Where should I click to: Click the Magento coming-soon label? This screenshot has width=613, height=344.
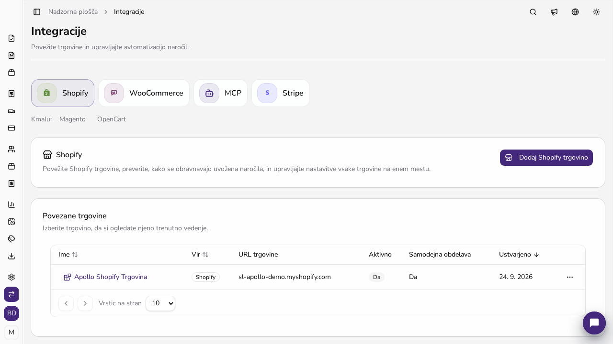pyautogui.click(x=72, y=119)
